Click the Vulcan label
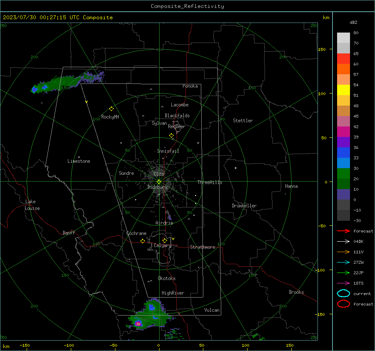The image size is (375, 351). point(212,310)
